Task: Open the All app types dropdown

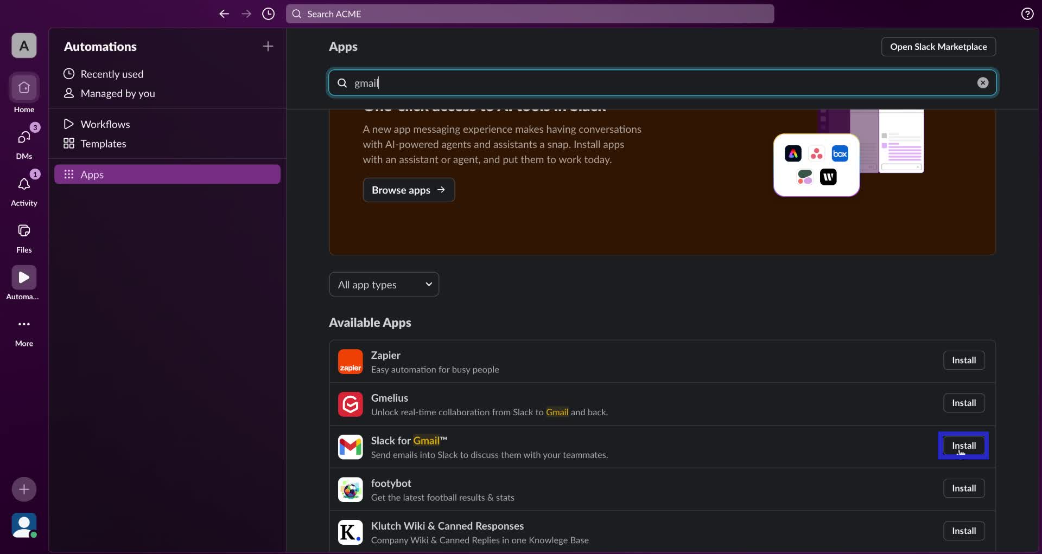Action: pos(384,284)
